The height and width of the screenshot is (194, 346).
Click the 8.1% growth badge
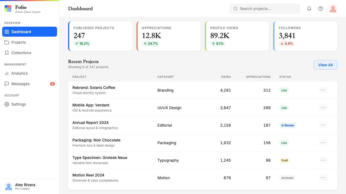(x=218, y=44)
